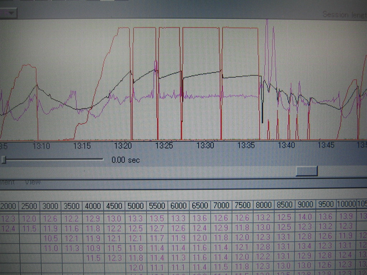367x275 pixels.
Task: Click the 13:10 time axis label
Action: 41,146
